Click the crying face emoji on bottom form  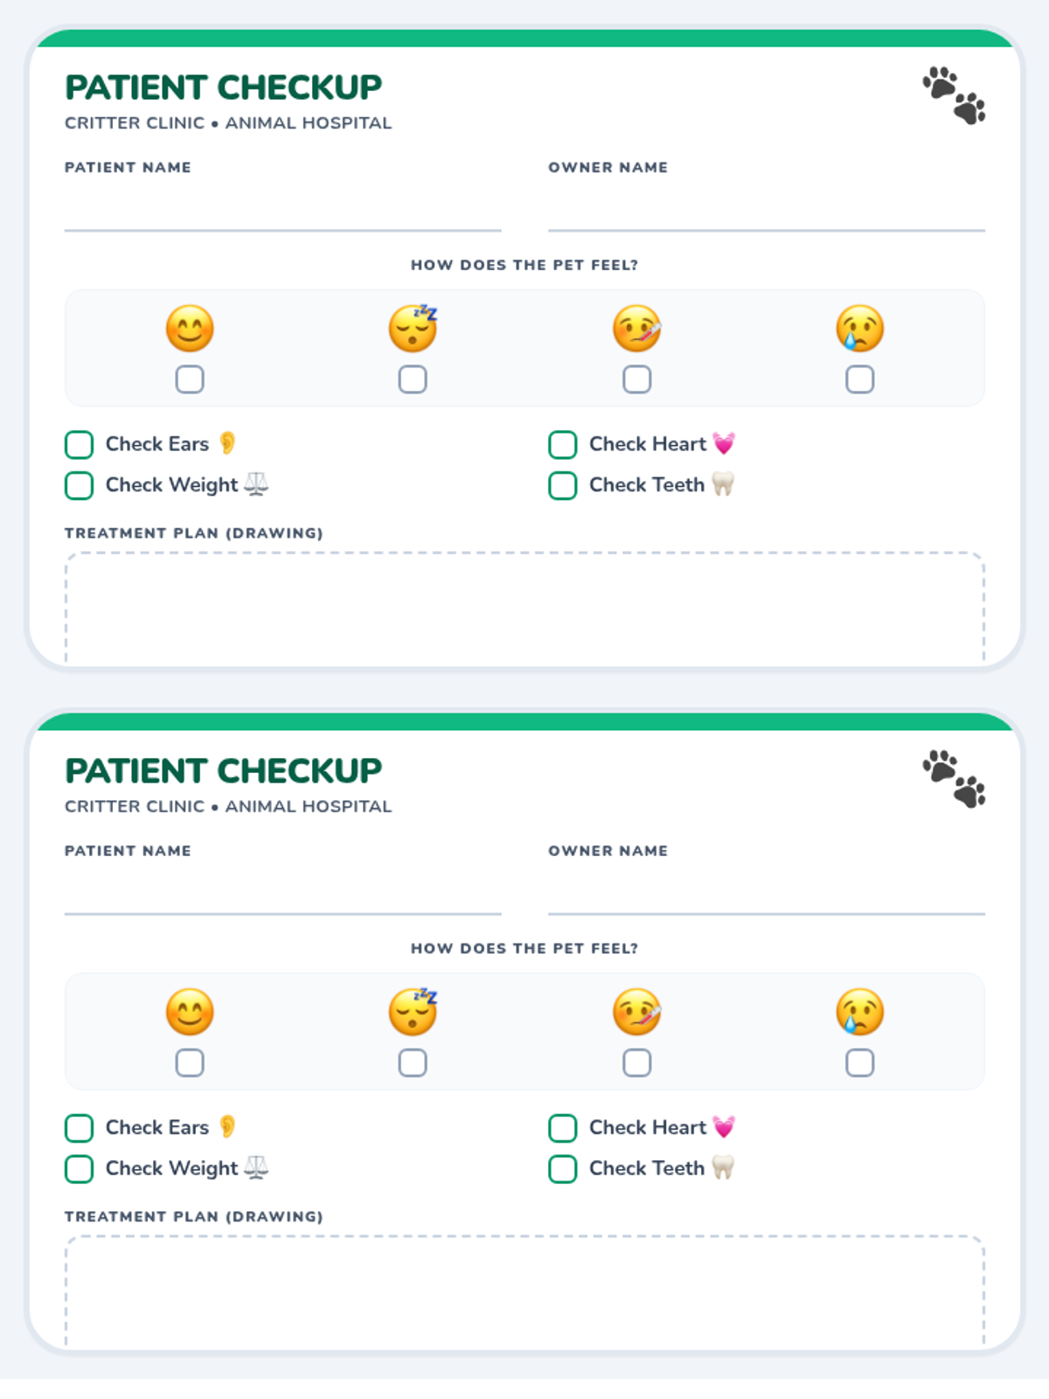click(859, 1013)
